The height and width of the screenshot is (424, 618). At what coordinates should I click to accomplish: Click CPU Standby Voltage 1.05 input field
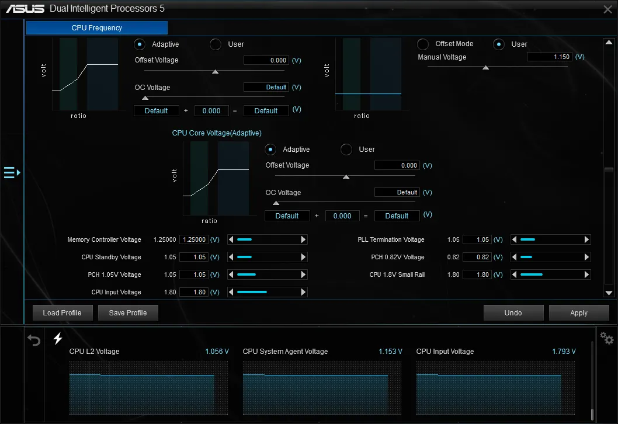tap(193, 257)
